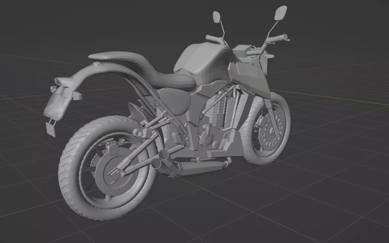Image resolution: width=389 pixels, height=243 pixels.
Task: Click the orange object origin dot
Action: 198,80
